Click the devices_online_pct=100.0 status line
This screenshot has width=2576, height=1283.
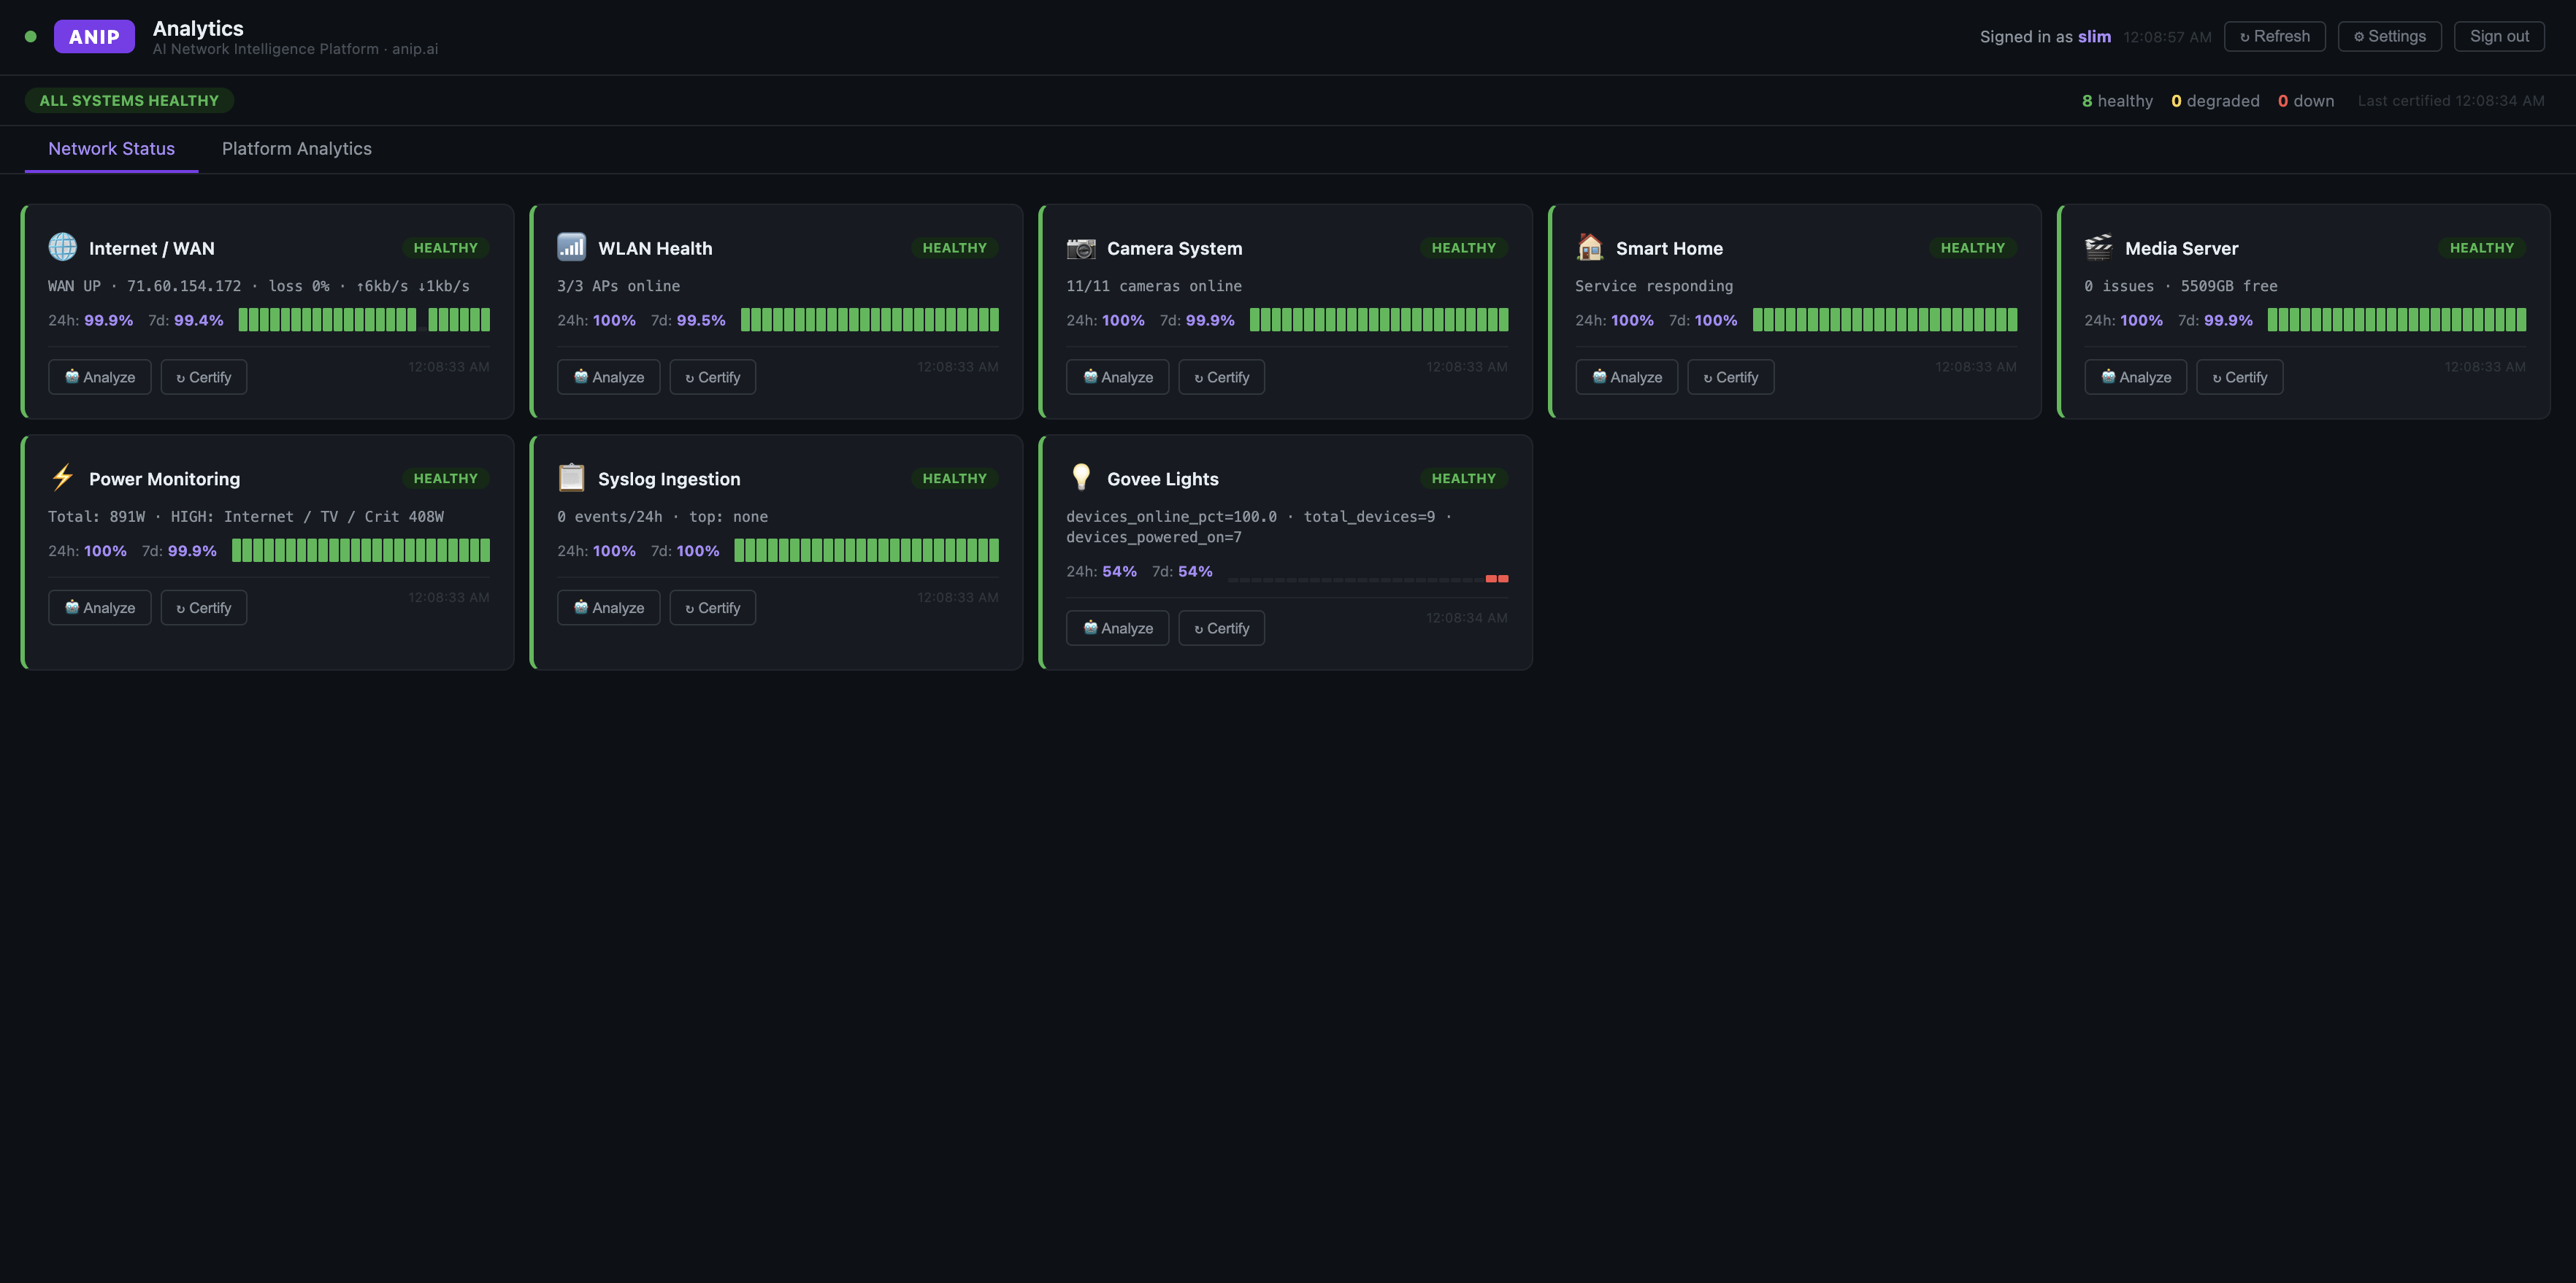(x=1259, y=527)
